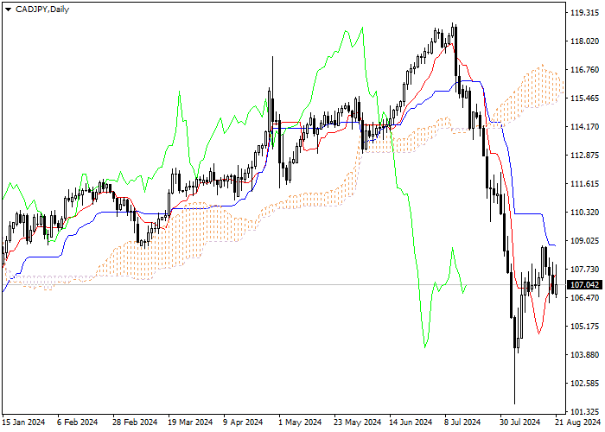Select the current price label 107.042
605x432 pixels.
(584, 285)
